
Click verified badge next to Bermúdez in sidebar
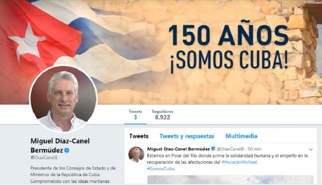pyautogui.click(x=67, y=150)
